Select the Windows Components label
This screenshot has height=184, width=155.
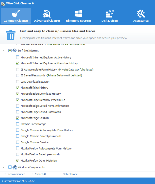pyautogui.click(x=31, y=167)
